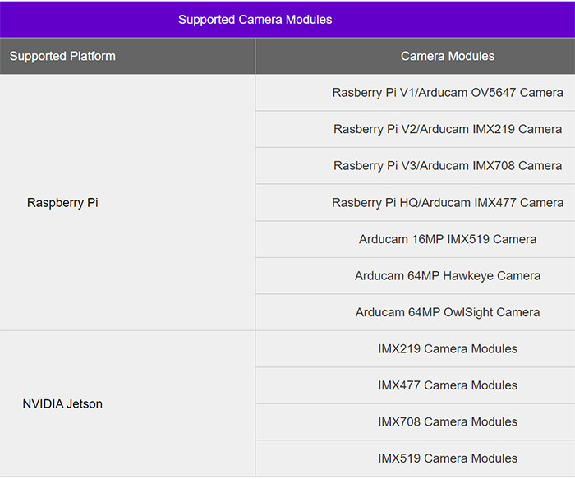The height and width of the screenshot is (479, 575).
Task: Select the Rasberry Pi V1/Arducam OV5647 Camera row
Action: [448, 93]
